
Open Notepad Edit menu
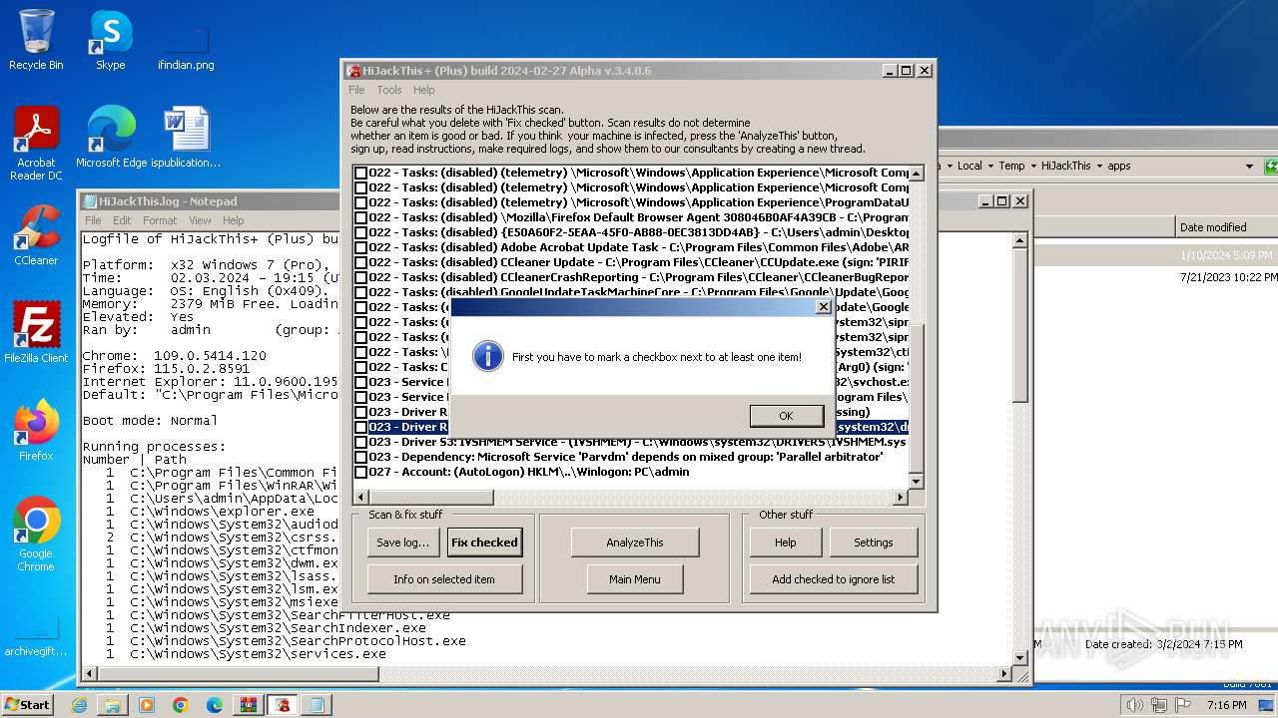[x=122, y=220]
